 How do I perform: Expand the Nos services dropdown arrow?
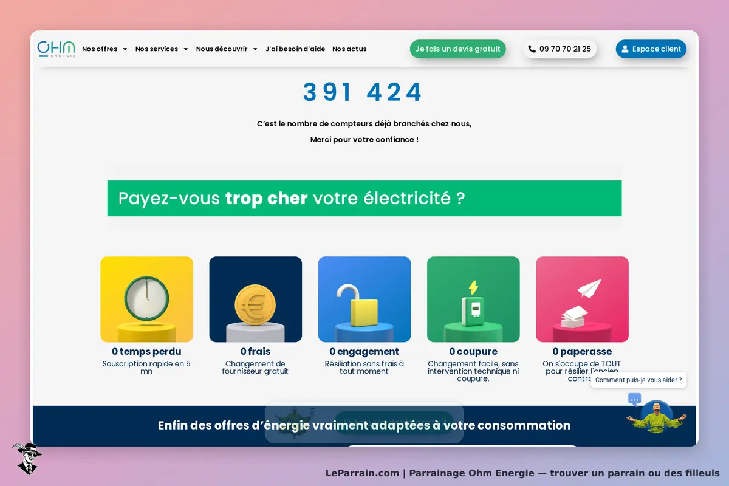[185, 49]
